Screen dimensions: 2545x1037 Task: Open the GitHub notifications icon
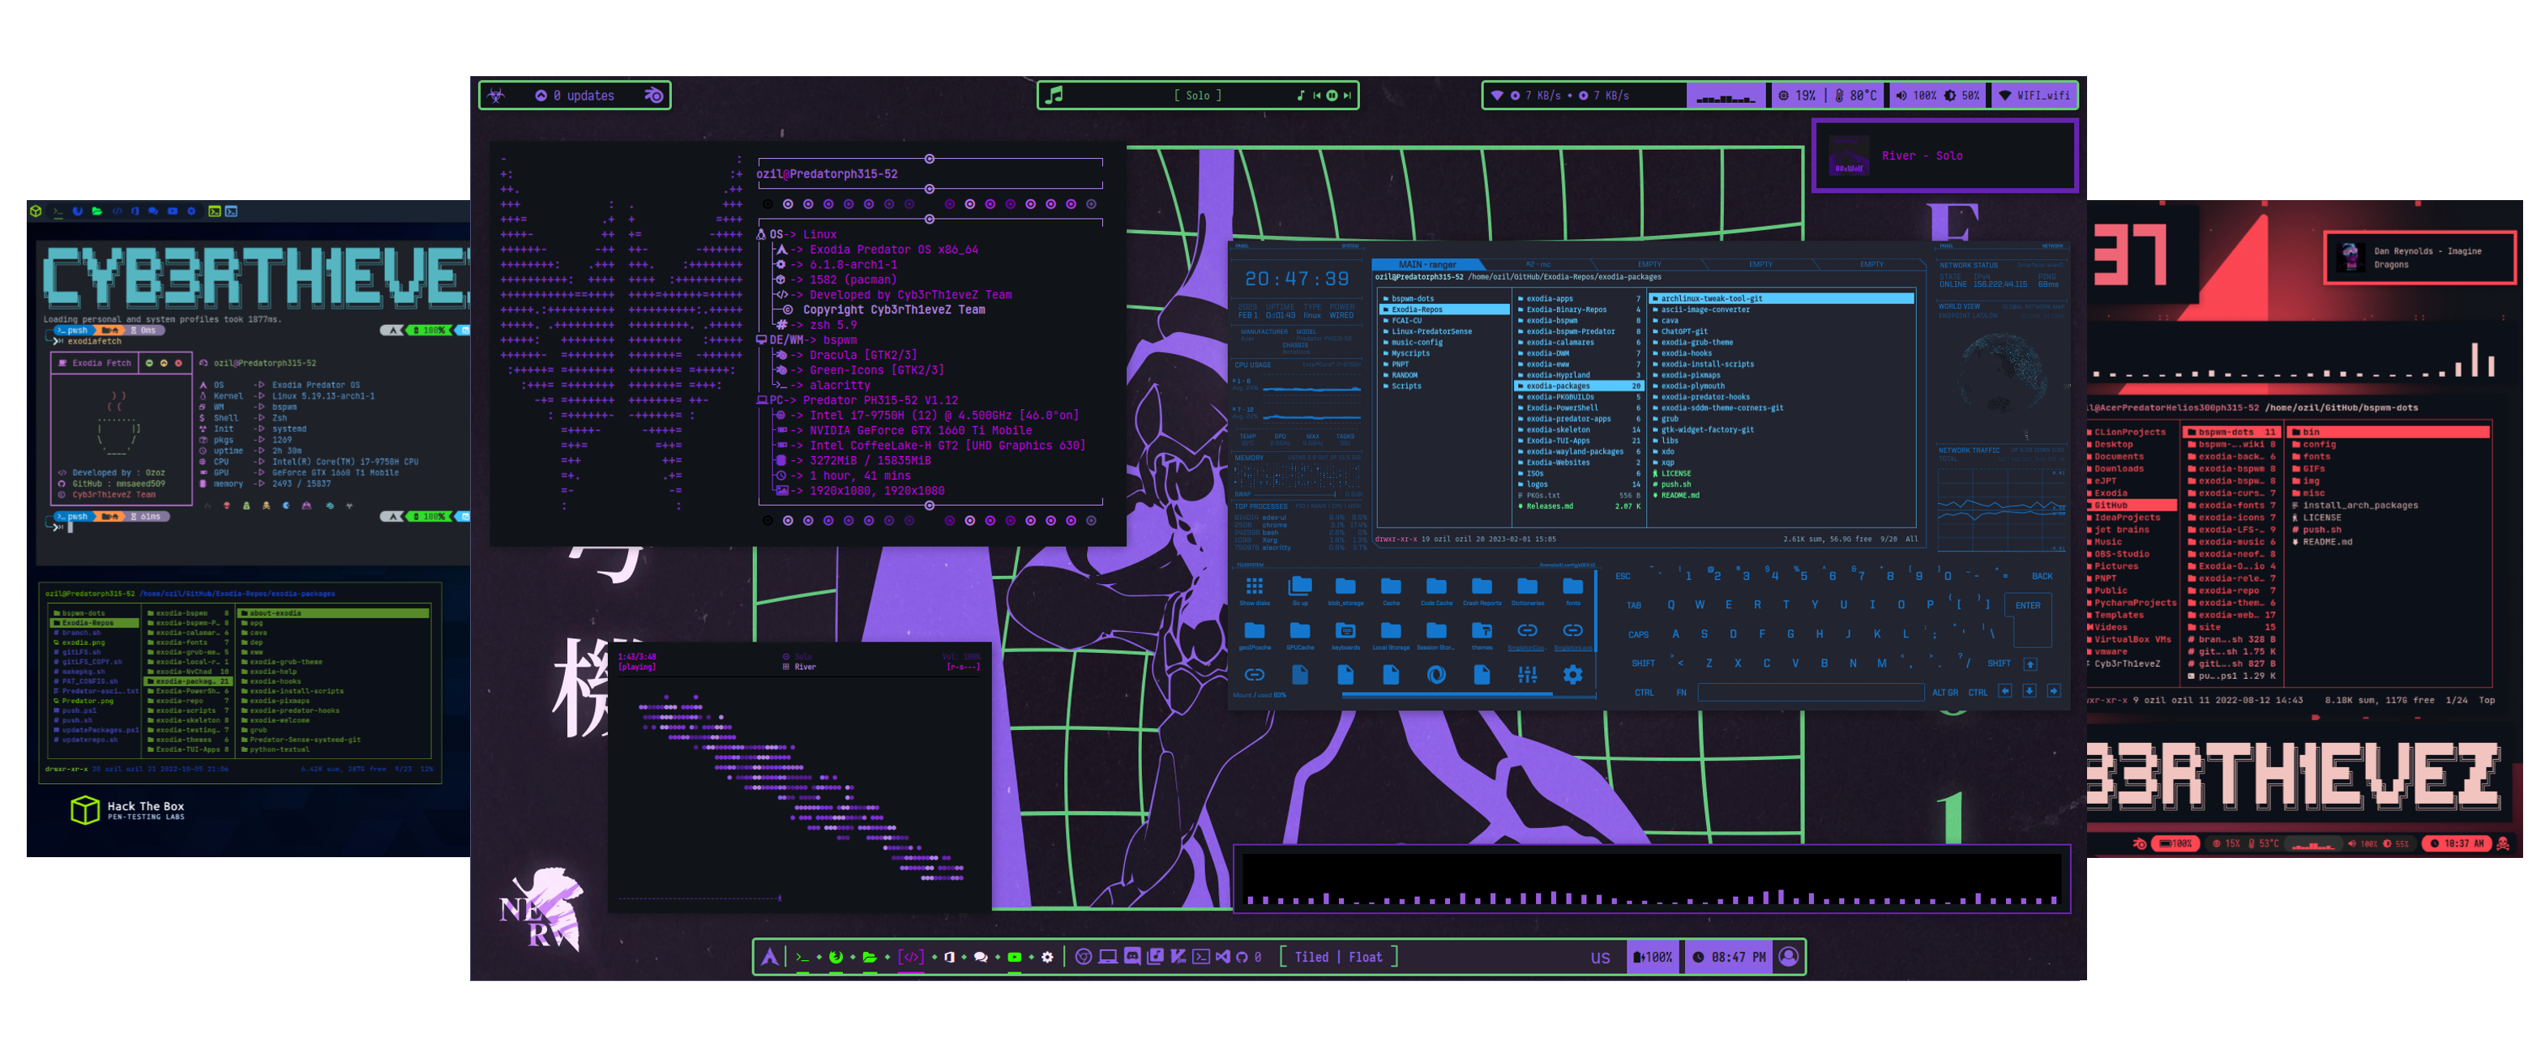(1242, 957)
